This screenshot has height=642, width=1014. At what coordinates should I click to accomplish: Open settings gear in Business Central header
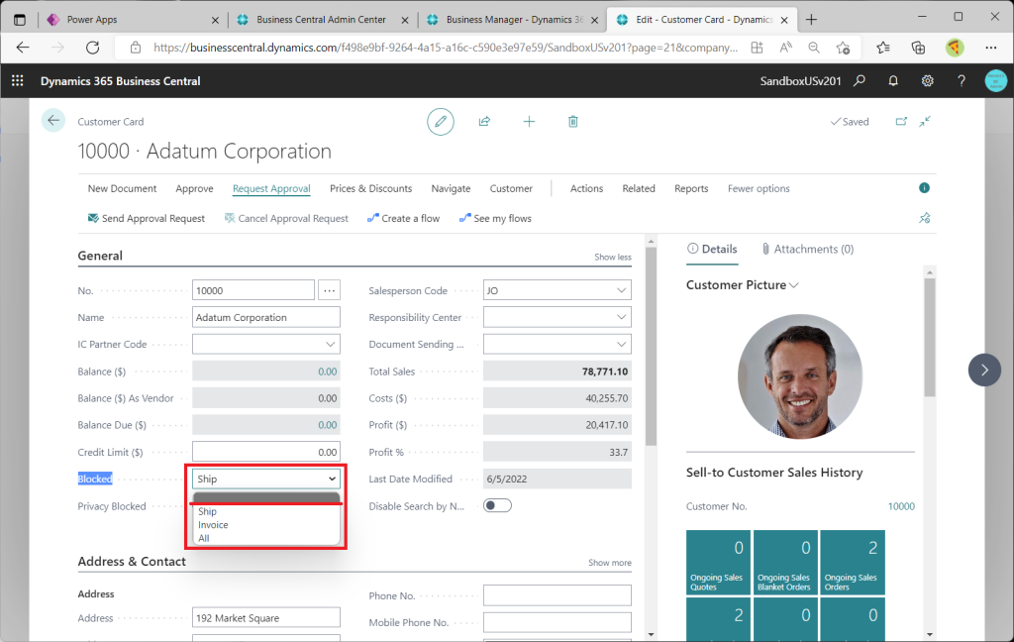point(927,81)
